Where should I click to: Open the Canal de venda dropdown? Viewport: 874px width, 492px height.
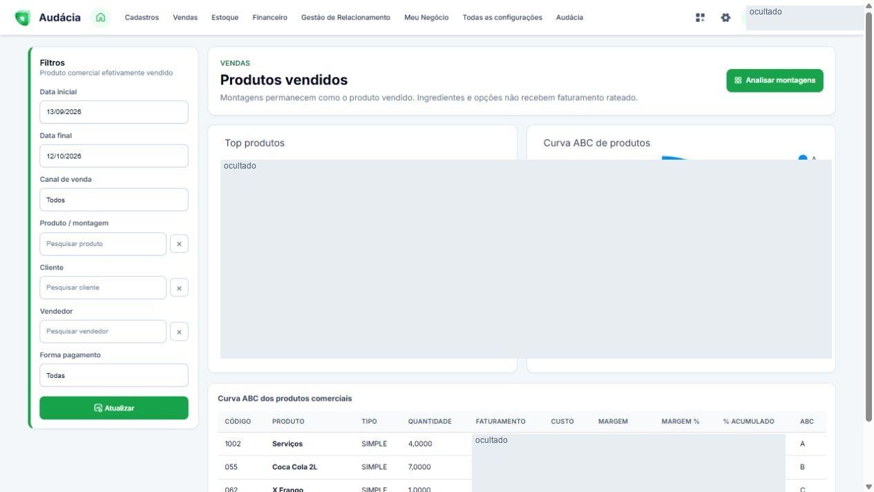[114, 200]
